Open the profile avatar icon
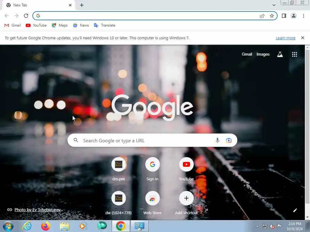 coord(294,16)
